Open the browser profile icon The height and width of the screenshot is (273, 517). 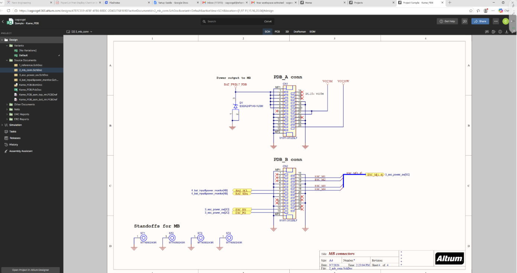(x=485, y=11)
